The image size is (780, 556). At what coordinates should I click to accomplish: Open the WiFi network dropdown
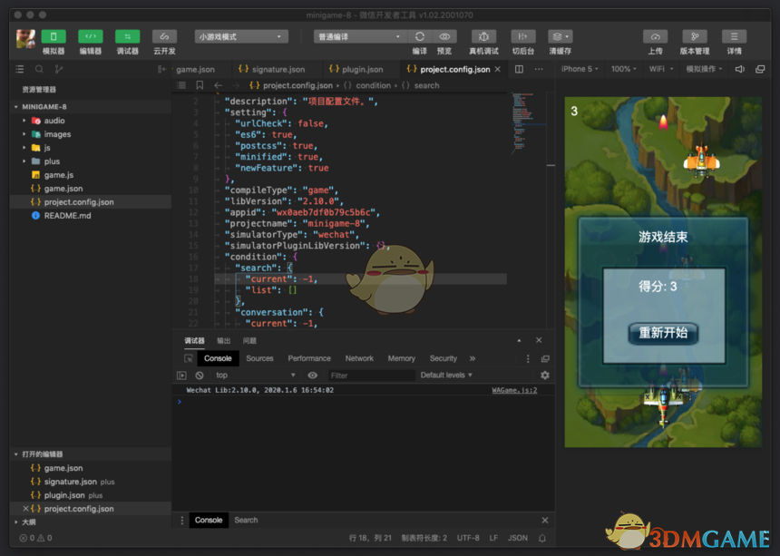(x=661, y=69)
